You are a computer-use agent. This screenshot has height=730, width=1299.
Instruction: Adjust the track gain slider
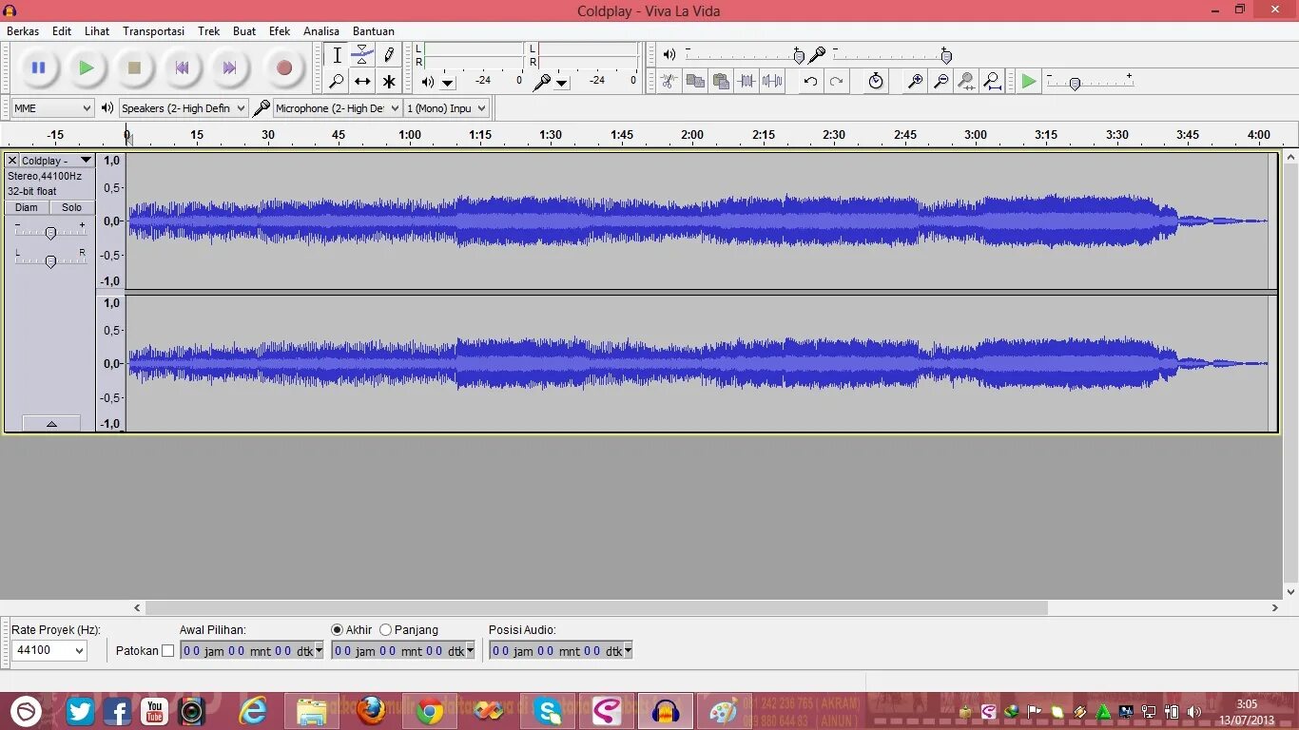[x=50, y=231]
